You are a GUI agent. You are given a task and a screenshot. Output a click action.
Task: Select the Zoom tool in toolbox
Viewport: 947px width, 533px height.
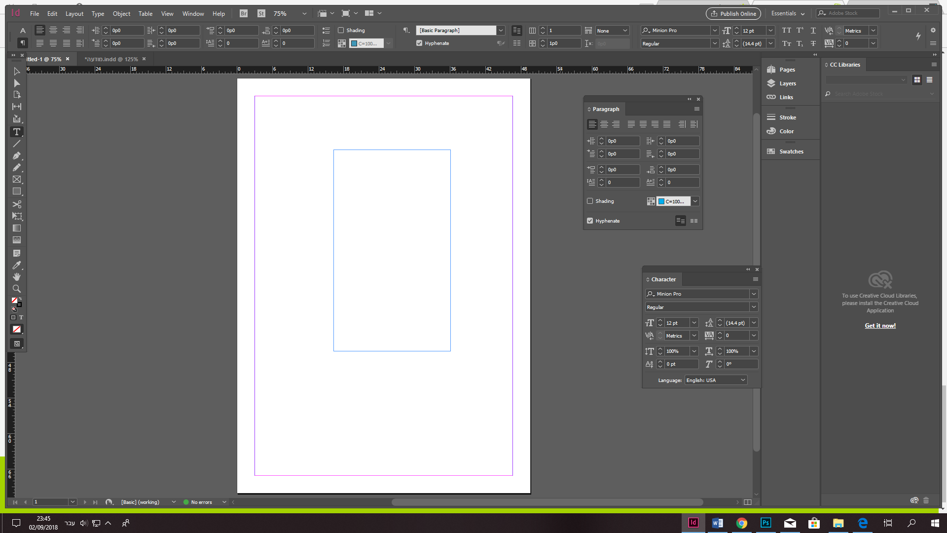tap(17, 289)
